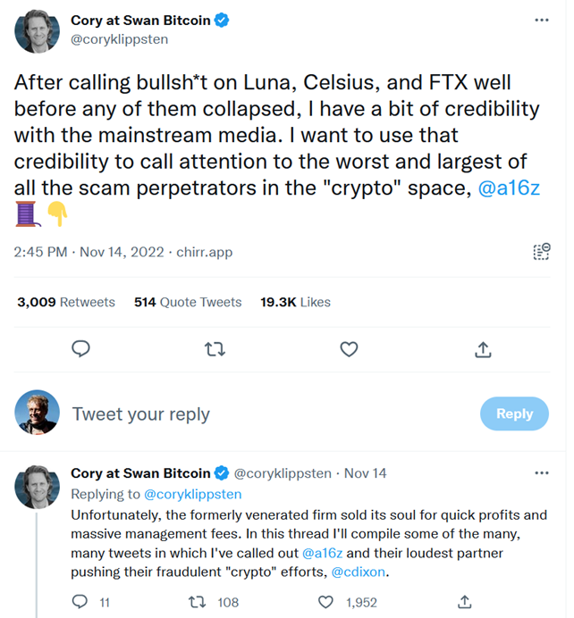View the 514 Quote Tweets list
Viewport: 574px width, 618px height.
point(188,302)
